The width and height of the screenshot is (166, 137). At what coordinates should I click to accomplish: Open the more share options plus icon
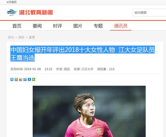(x=12, y=79)
